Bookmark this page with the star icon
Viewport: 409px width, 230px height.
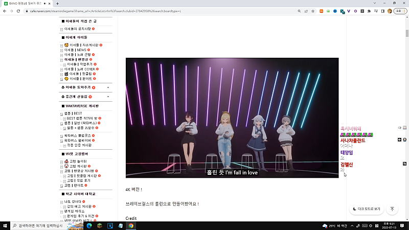tap(313, 11)
